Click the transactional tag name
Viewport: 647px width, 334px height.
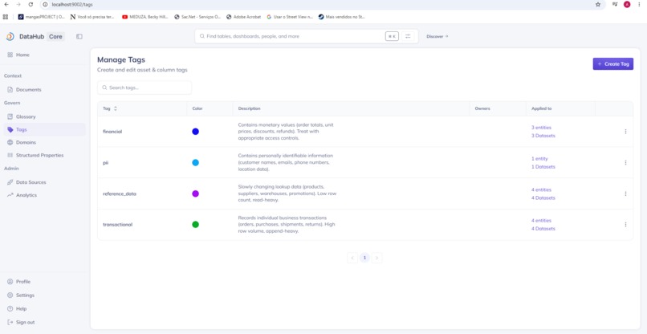click(117, 225)
